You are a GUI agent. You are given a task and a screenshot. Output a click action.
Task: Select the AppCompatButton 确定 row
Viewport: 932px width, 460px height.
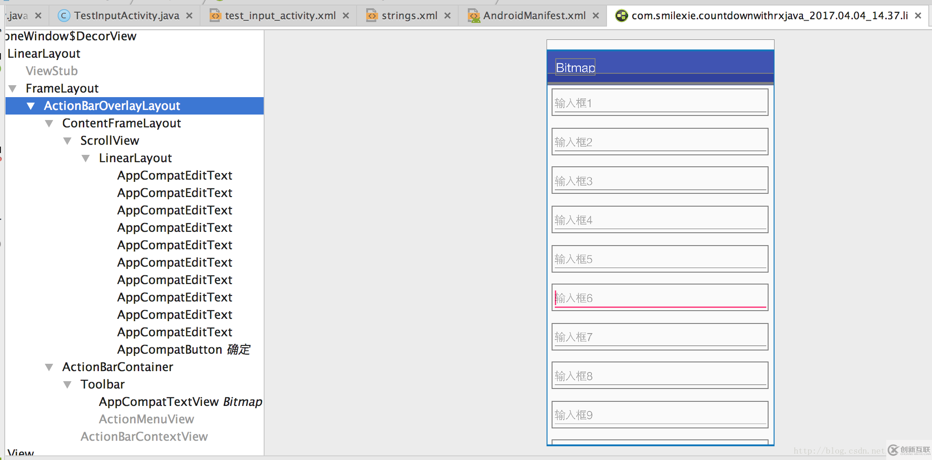(184, 350)
